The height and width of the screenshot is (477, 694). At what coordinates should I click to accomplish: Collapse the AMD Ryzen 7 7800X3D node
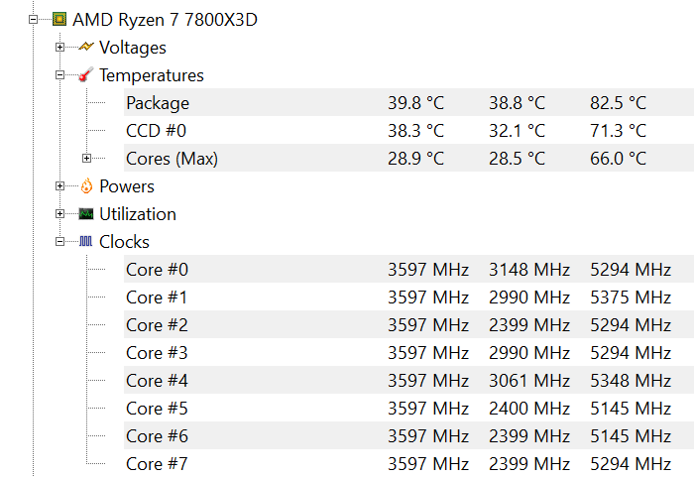pyautogui.click(x=33, y=19)
